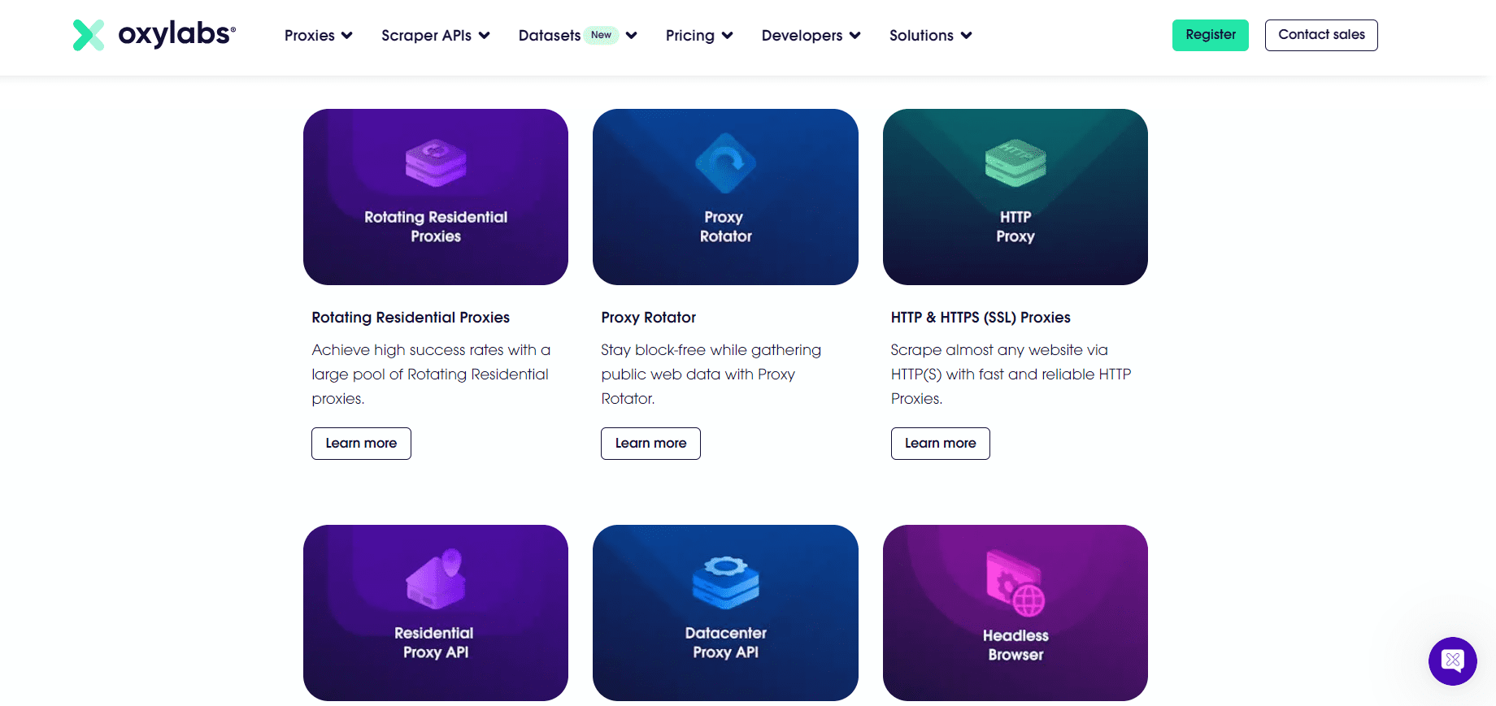This screenshot has width=1496, height=706.
Task: Expand the Scraper APIs dropdown
Action: 435,36
